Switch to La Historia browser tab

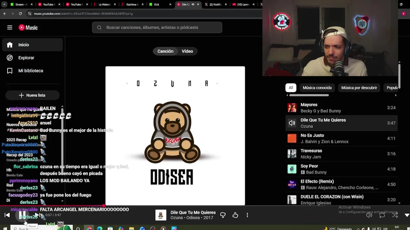104,4
